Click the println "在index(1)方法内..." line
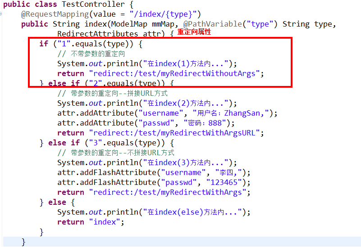361x247 pixels. pyautogui.click(x=147, y=63)
